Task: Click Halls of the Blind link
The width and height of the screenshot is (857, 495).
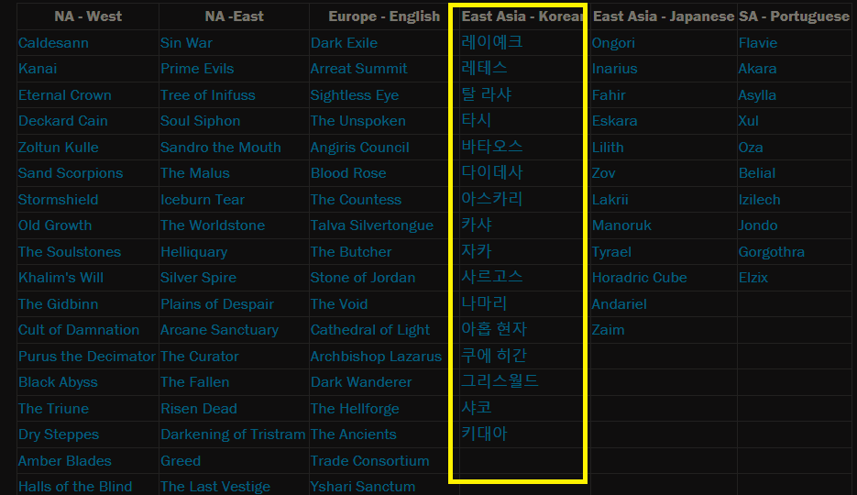Action: (75, 486)
